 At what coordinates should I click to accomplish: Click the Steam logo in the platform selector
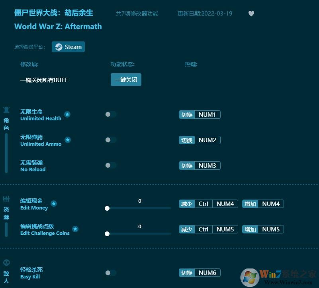[x=58, y=47]
